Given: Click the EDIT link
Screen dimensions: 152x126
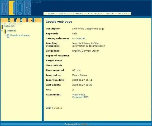Looking at the screenshot, I should (x=49, y=108).
